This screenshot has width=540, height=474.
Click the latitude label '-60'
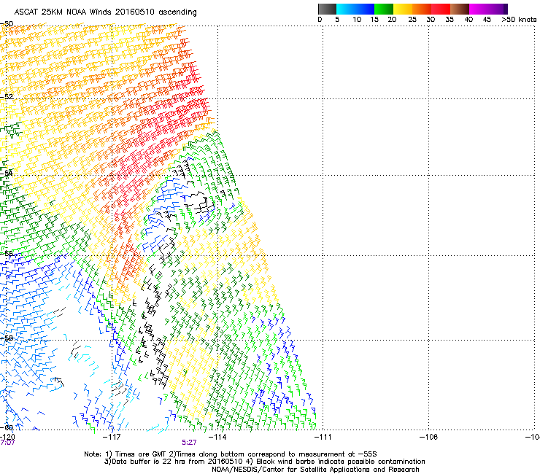pyautogui.click(x=7, y=428)
